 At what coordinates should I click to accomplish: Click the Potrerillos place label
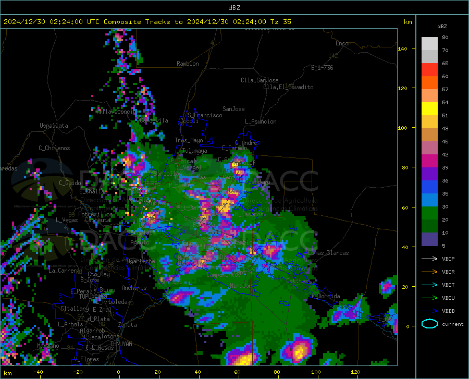tap(95, 214)
